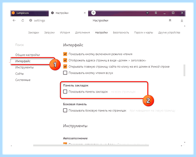Enable Показывать панель закладок checkbox
Screen dimensions: 196x157
tap(65, 91)
